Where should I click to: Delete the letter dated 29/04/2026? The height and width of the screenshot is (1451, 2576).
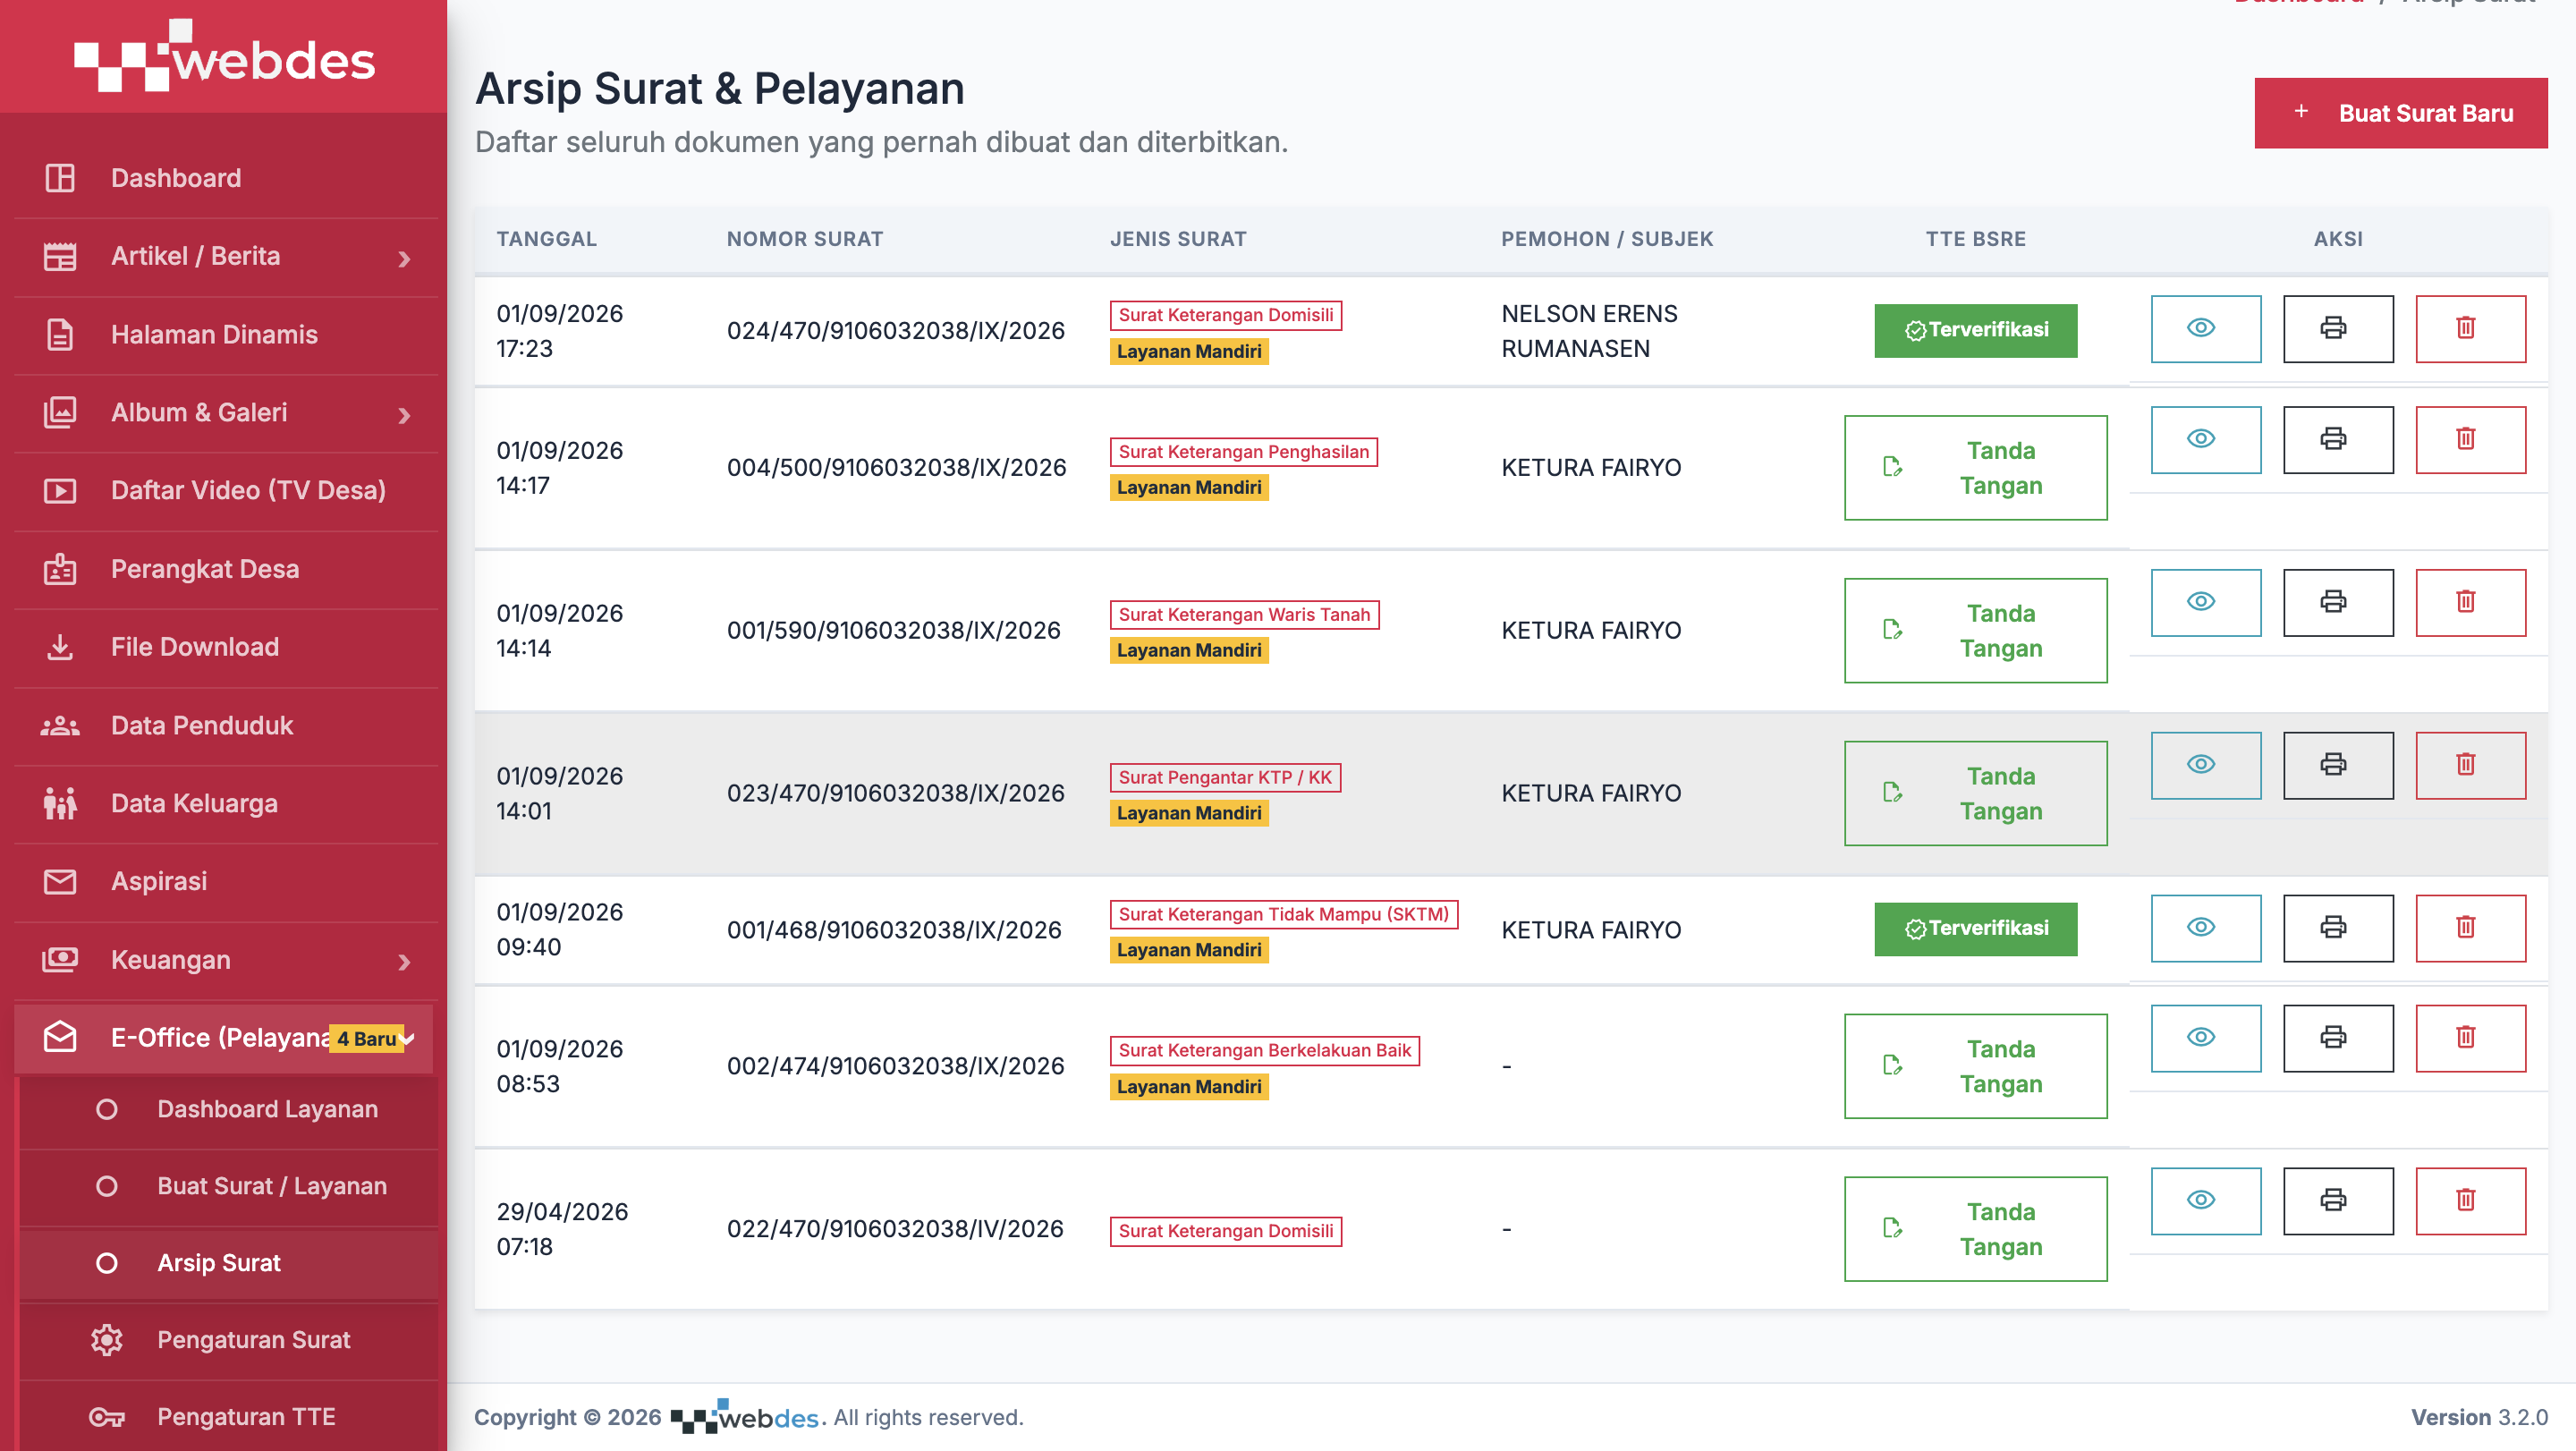coord(2470,1201)
